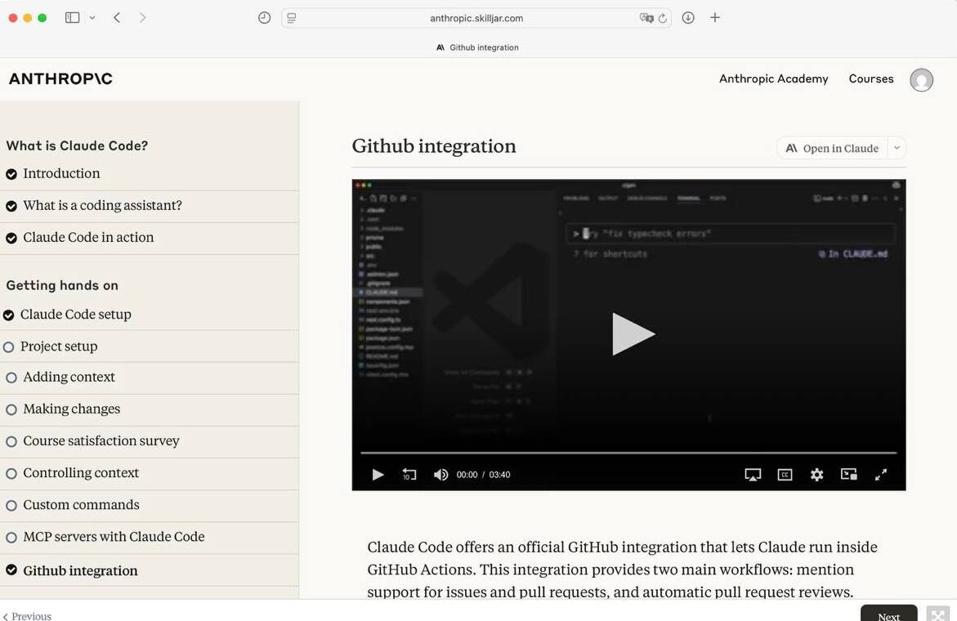
Task: Click the empty circle beside Project setup
Action: coord(8,347)
